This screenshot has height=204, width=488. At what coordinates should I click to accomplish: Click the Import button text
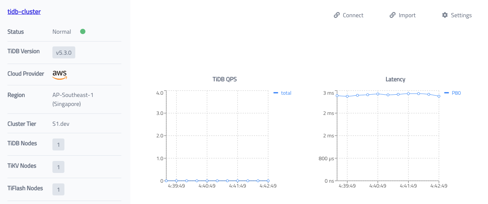tap(407, 15)
